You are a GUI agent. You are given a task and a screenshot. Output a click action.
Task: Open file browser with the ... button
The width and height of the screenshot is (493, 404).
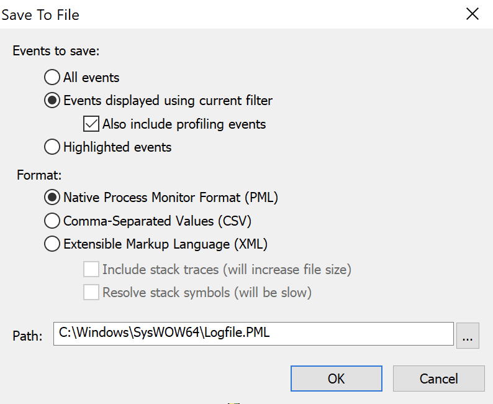468,336
